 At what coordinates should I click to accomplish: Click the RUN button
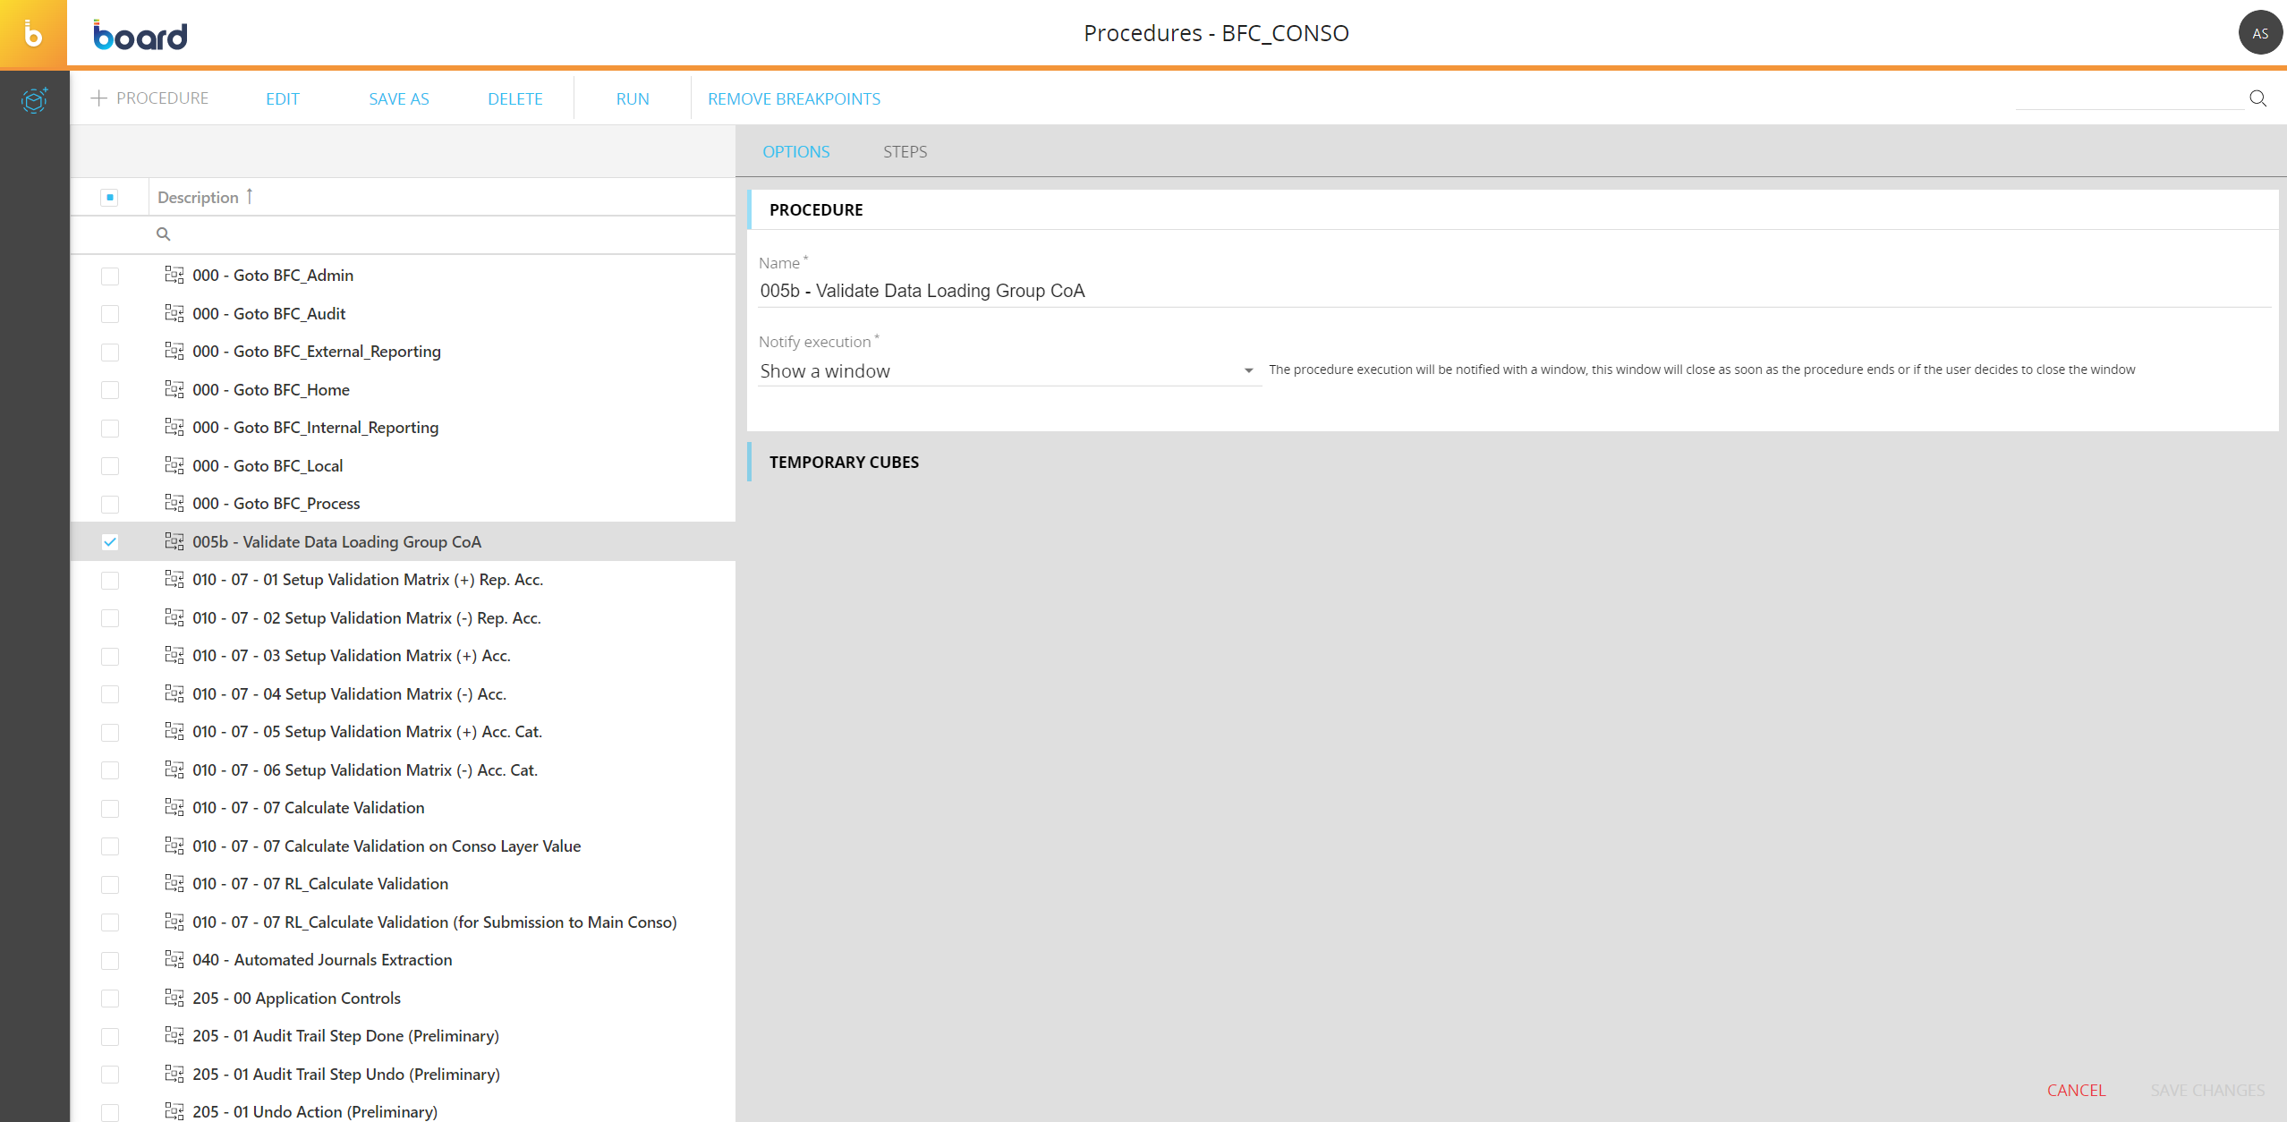coord(633,99)
